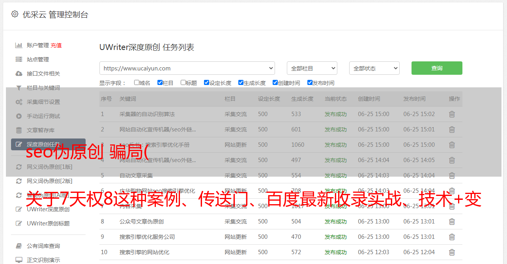Click the gear icon beside 优采云 管理控制台
Image resolution: width=507 pixels, height=264 pixels.
(15, 14)
